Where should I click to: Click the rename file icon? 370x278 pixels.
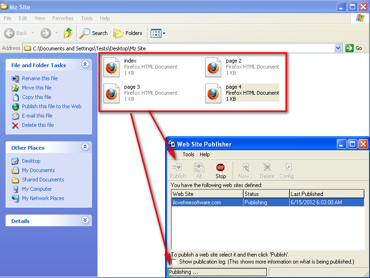(x=15, y=78)
